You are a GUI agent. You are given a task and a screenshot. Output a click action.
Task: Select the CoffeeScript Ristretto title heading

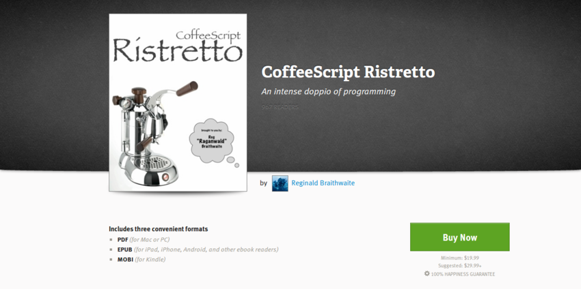coord(348,72)
